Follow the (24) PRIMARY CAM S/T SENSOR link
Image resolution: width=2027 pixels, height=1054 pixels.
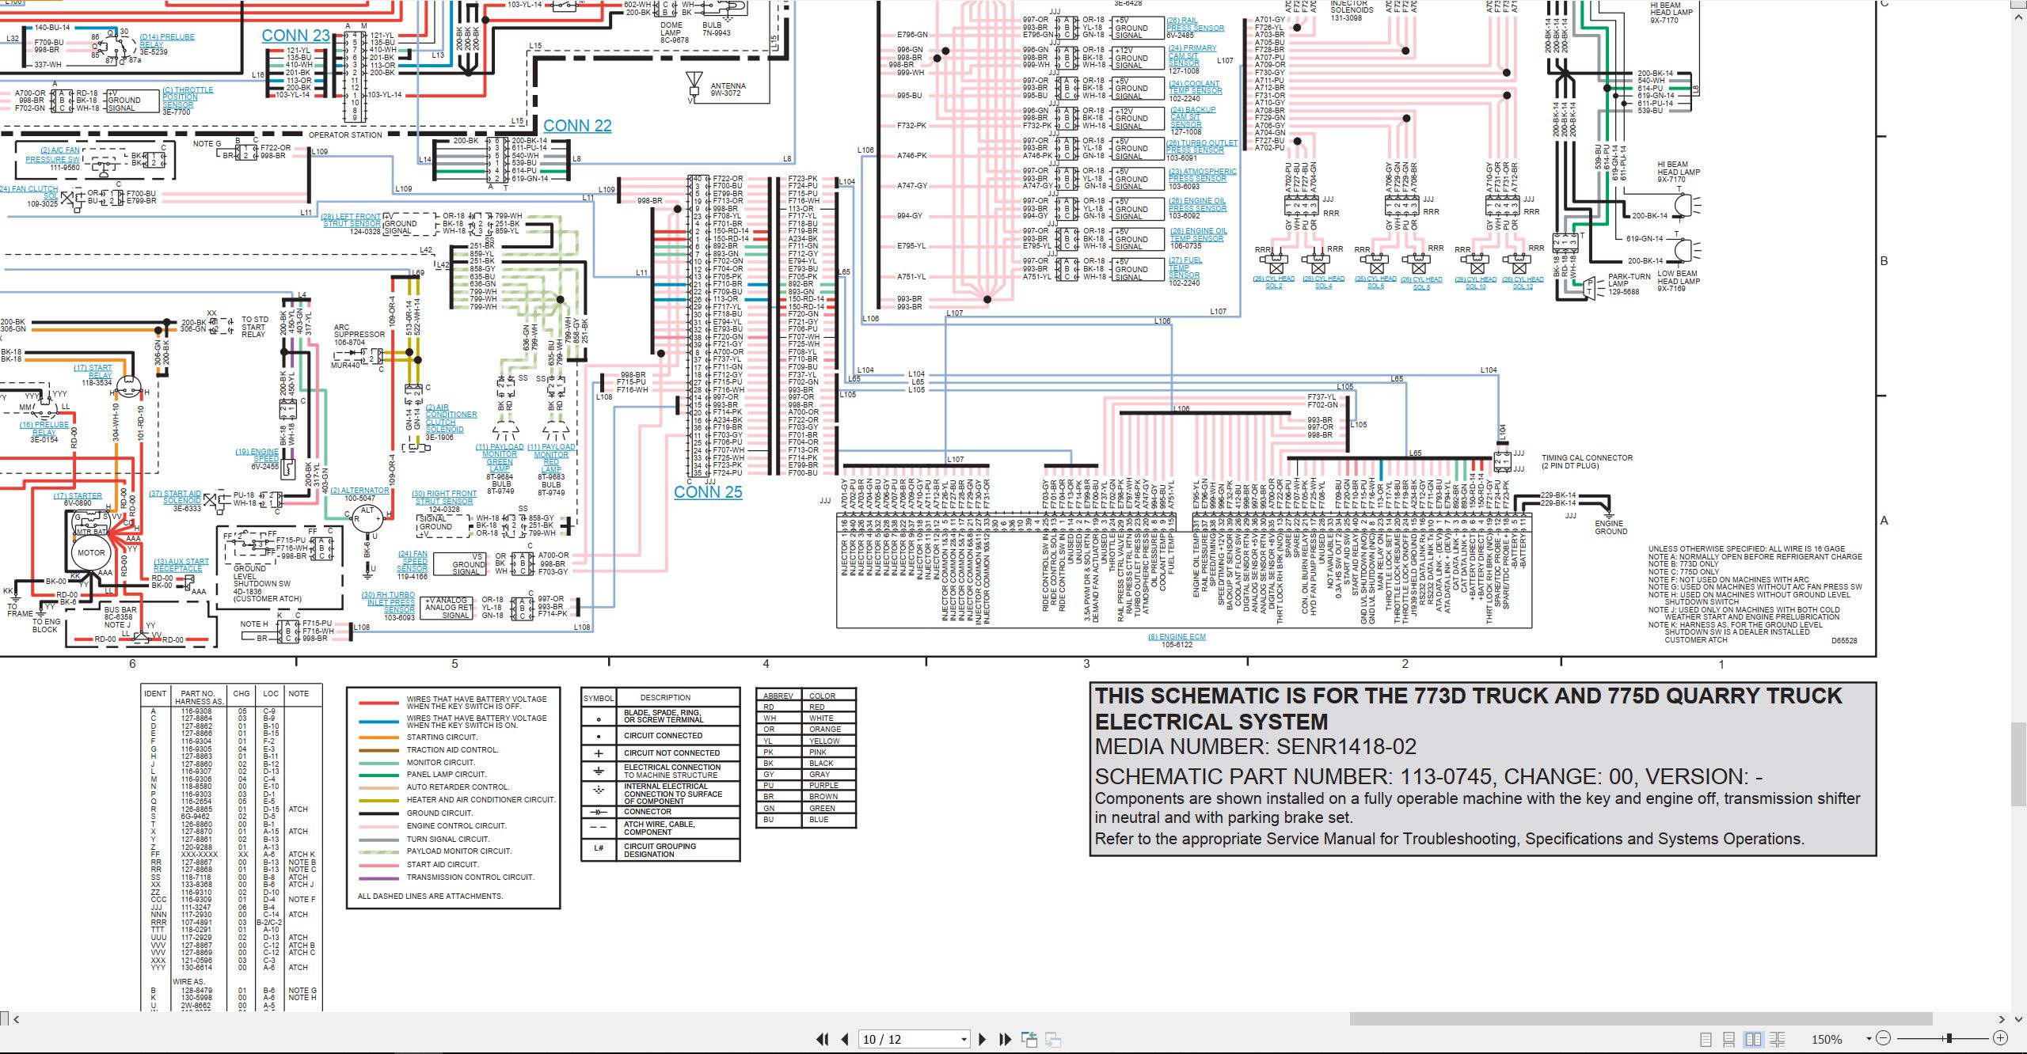click(1192, 55)
